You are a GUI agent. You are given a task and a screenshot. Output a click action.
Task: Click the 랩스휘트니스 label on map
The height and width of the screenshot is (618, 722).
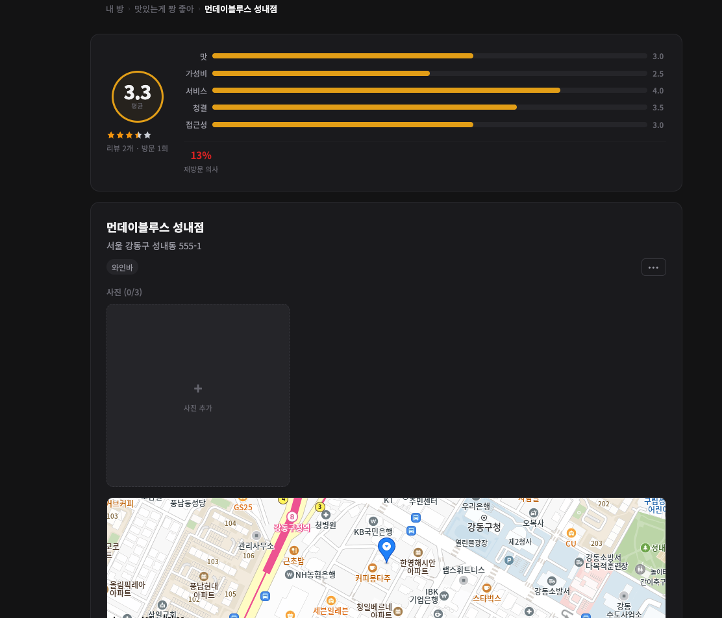pyautogui.click(x=463, y=570)
